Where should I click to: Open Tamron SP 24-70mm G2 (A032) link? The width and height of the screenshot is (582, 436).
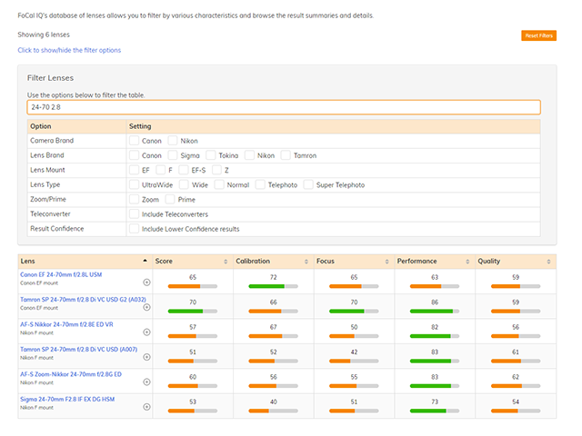[x=83, y=300]
